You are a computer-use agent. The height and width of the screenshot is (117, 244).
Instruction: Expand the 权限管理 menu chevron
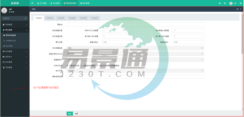pos(27,25)
